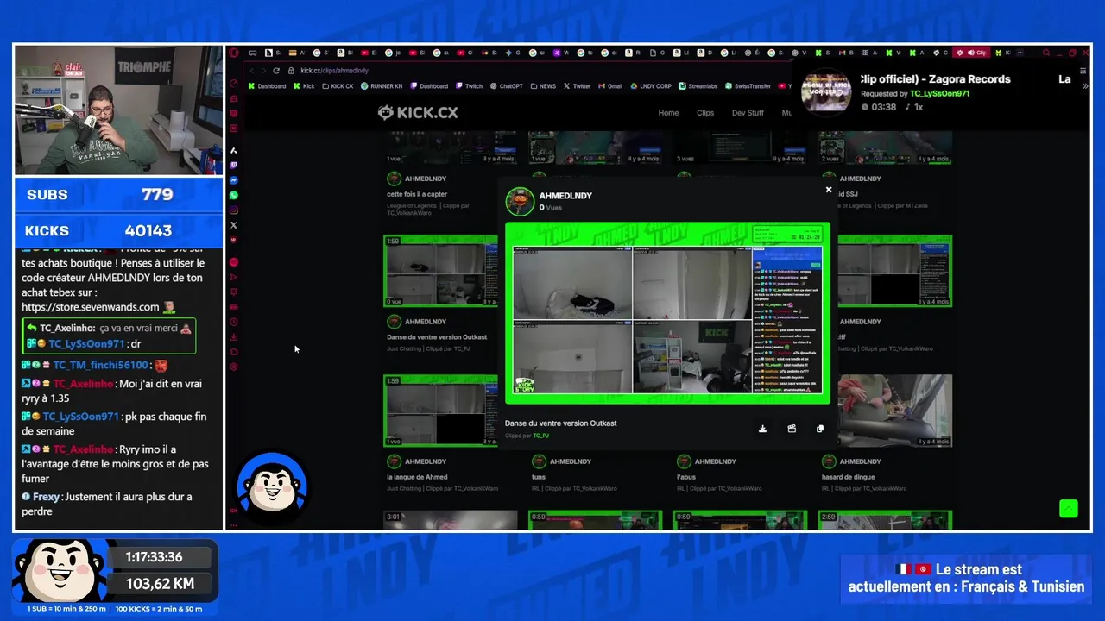Open the KICK CX bookmarks folder

coord(338,86)
